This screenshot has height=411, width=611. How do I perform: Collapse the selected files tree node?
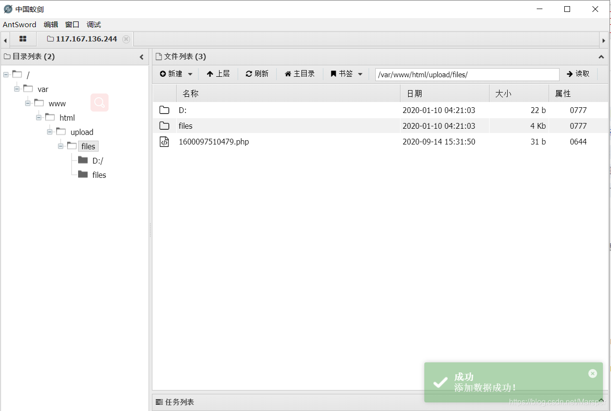[x=60, y=146]
